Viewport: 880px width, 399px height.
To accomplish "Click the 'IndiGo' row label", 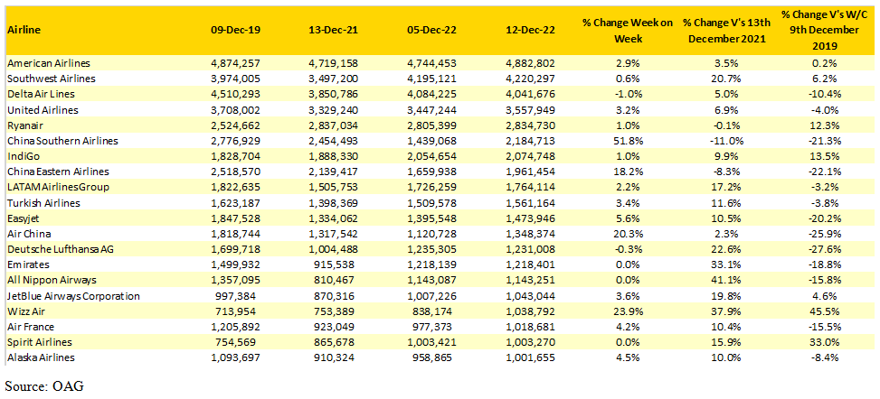I will click(20, 156).
